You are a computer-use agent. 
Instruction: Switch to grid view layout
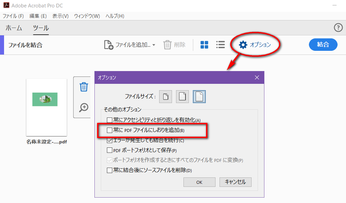204,44
